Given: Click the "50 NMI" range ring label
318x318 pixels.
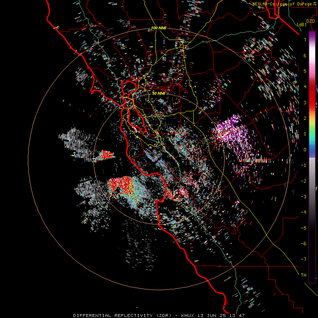Looking at the screenshot, I should 159,93.
